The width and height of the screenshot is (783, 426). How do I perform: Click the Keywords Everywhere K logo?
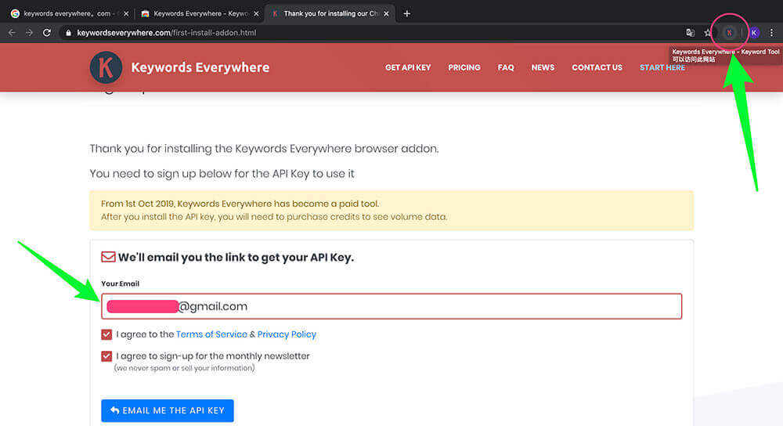106,67
